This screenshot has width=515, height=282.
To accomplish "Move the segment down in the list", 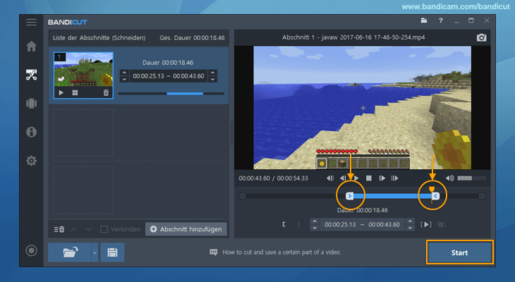I will [88, 229].
